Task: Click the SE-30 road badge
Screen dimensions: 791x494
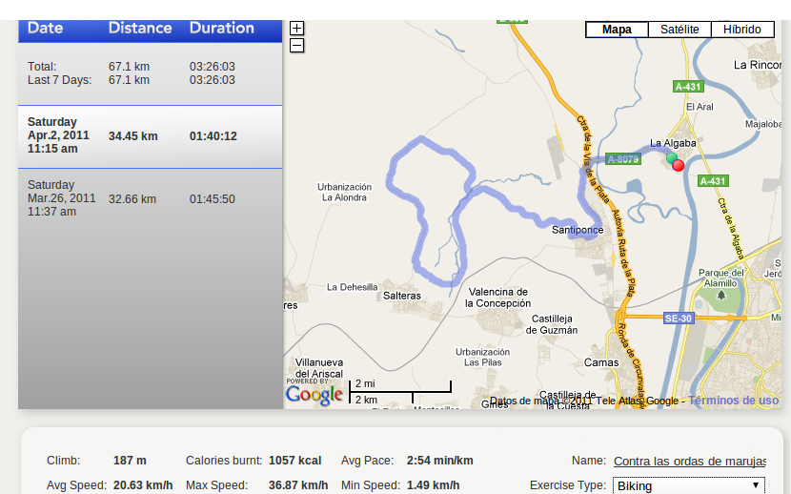Action: (678, 319)
